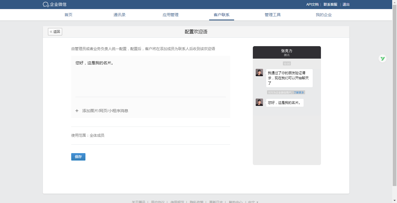397x203 pixels.
Task: Click the 腾讯 subtitle under 张克力
Action: 287,55
